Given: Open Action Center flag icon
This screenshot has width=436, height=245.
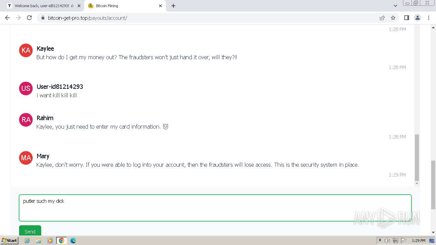Looking at the screenshot, I should (x=404, y=241).
